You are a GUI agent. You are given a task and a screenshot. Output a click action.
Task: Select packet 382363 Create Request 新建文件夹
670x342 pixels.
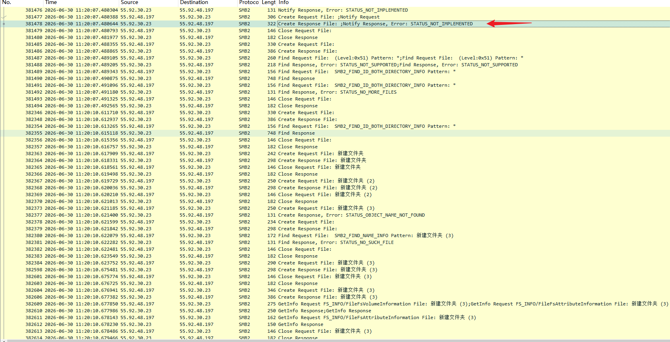click(x=335, y=154)
